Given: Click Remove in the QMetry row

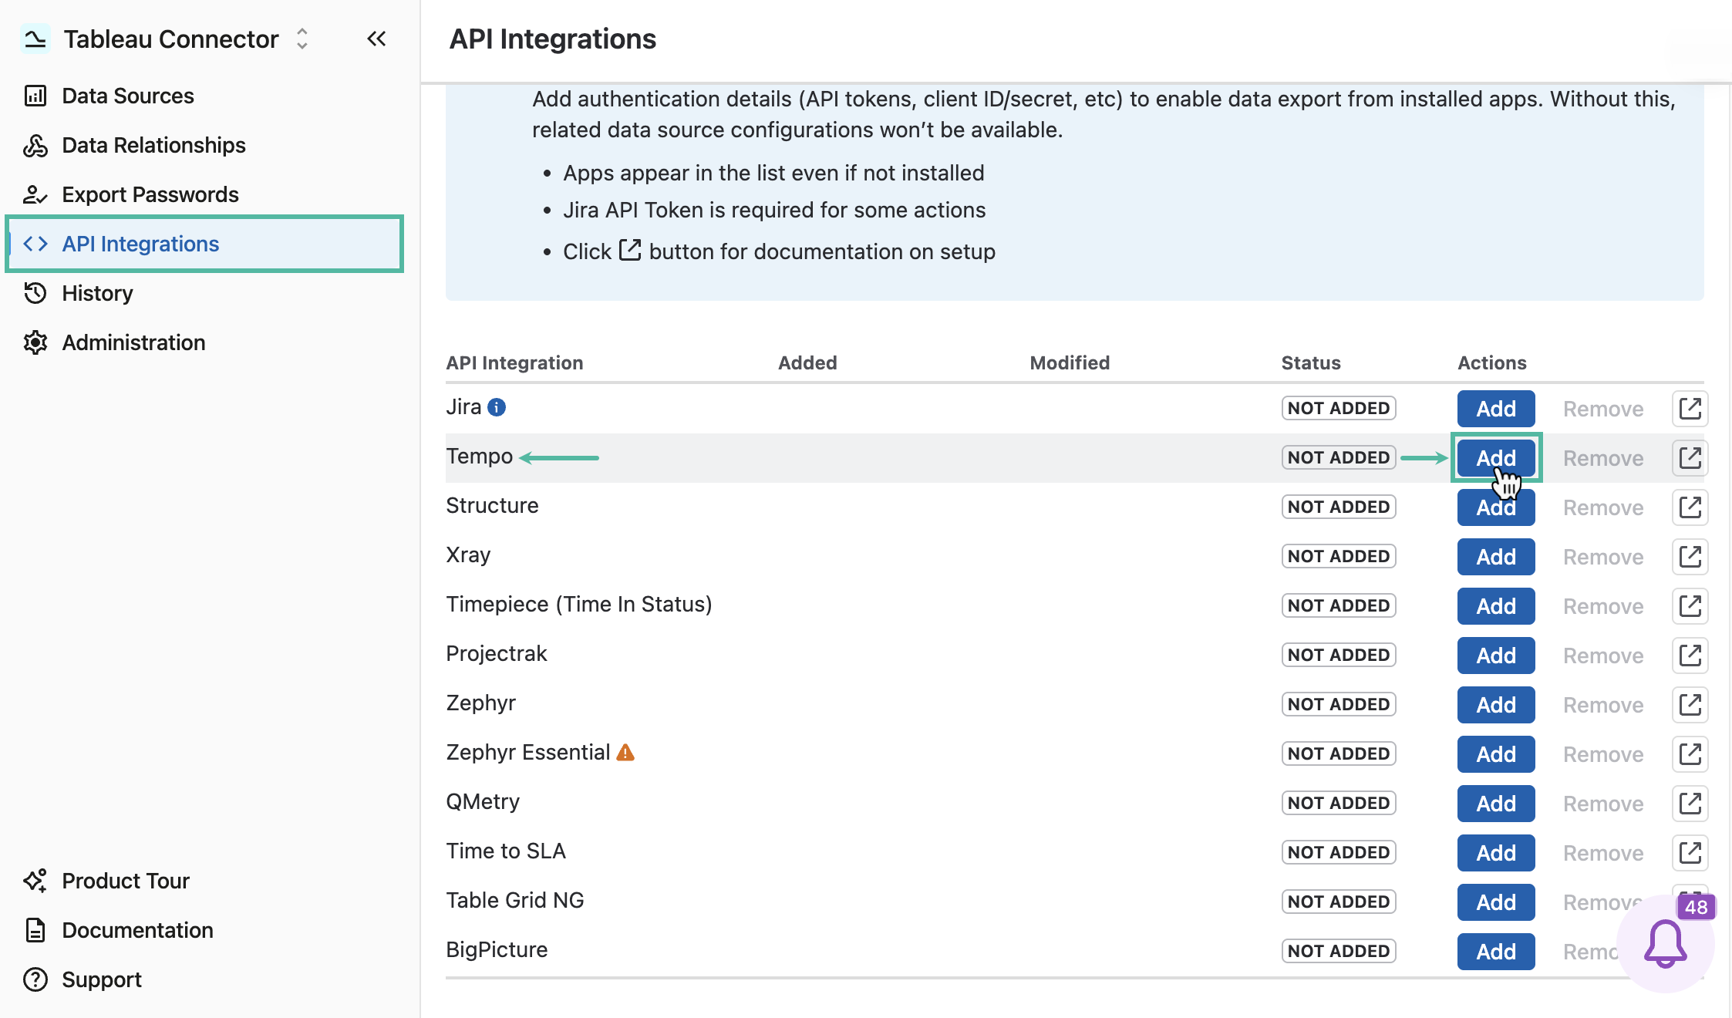Looking at the screenshot, I should (x=1603, y=804).
